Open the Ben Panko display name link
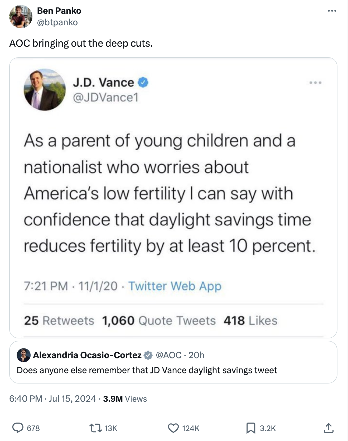This screenshot has width=348, height=441. [59, 11]
